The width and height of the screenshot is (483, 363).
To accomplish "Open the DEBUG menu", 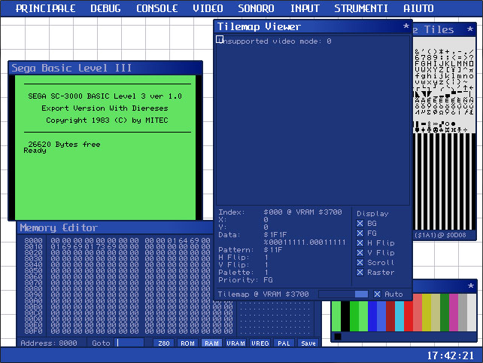I will pyautogui.click(x=105, y=8).
